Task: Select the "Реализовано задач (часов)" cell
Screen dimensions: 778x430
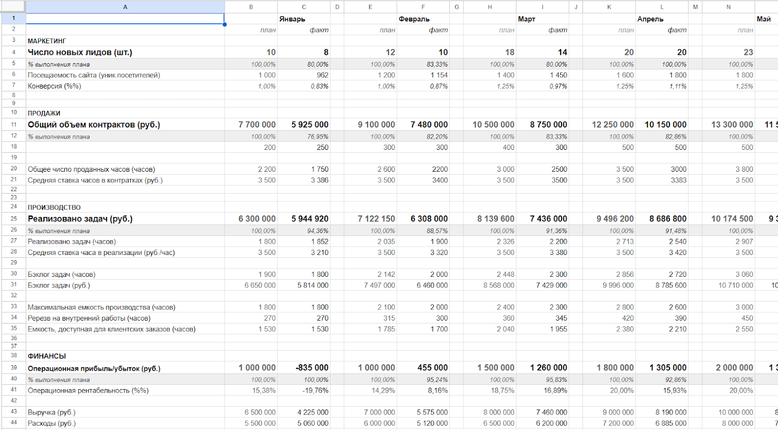Action: (125, 241)
